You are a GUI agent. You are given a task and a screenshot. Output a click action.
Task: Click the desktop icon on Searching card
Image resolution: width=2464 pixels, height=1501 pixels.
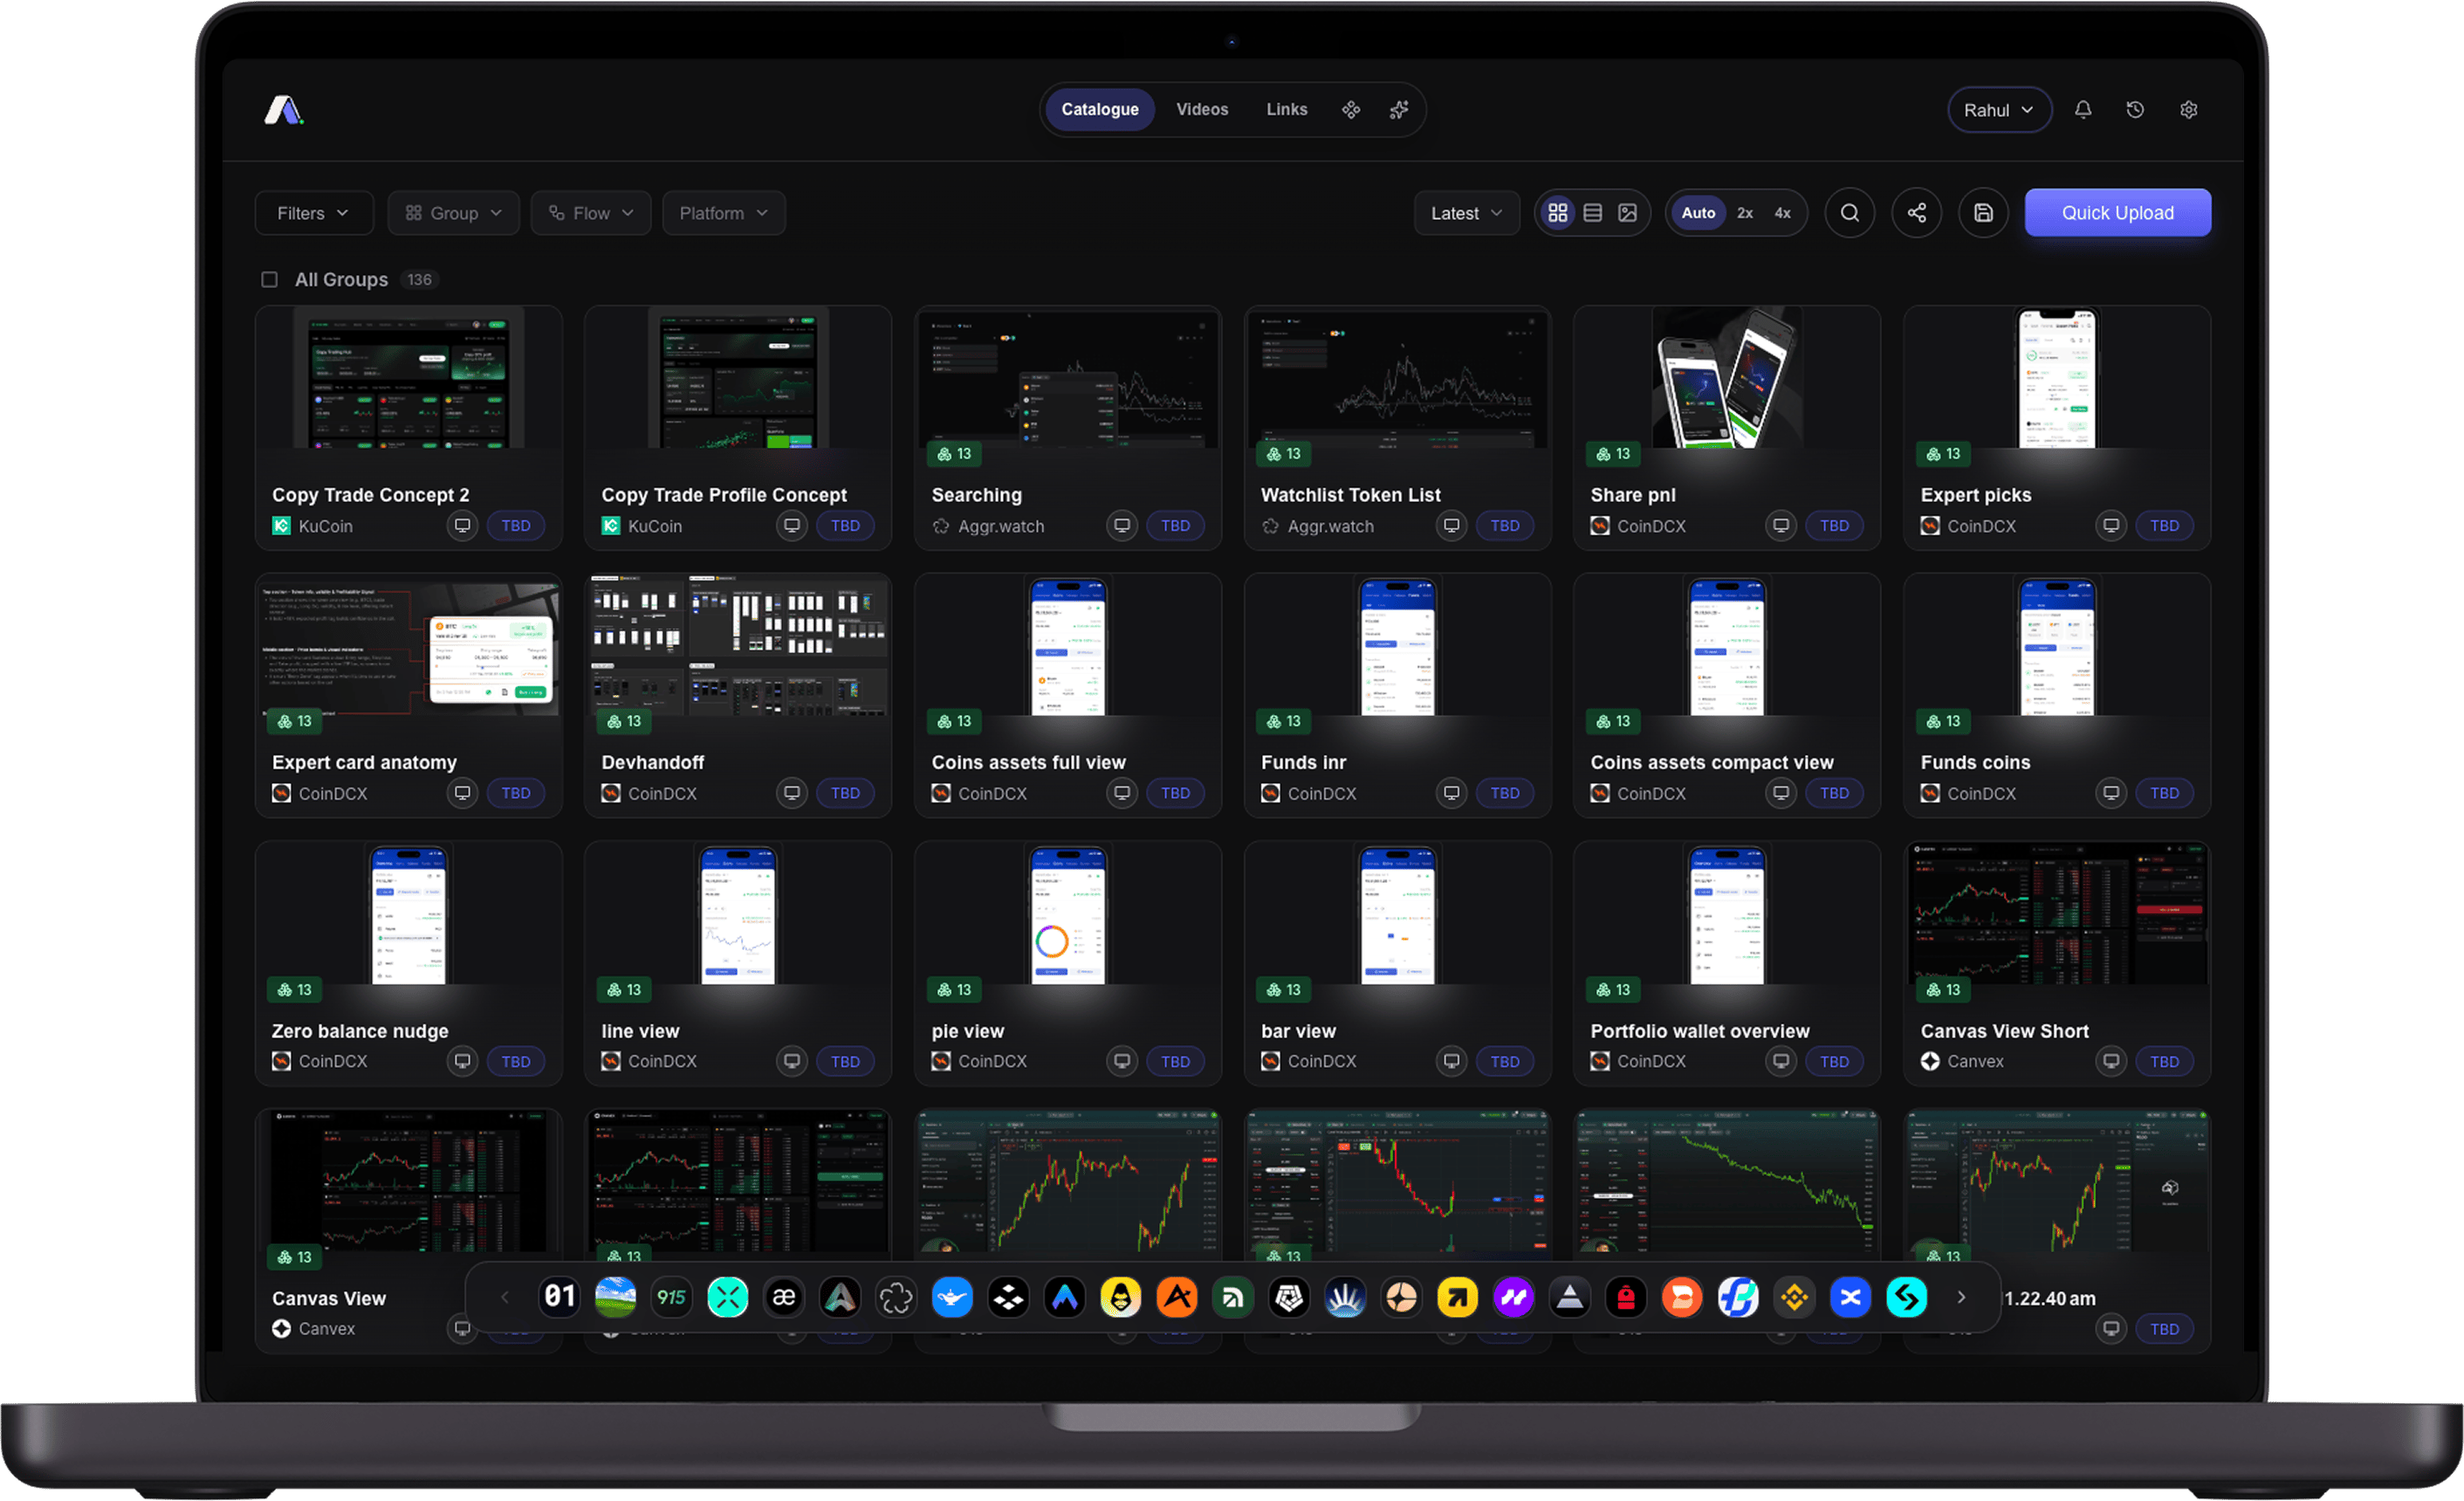coord(1122,526)
